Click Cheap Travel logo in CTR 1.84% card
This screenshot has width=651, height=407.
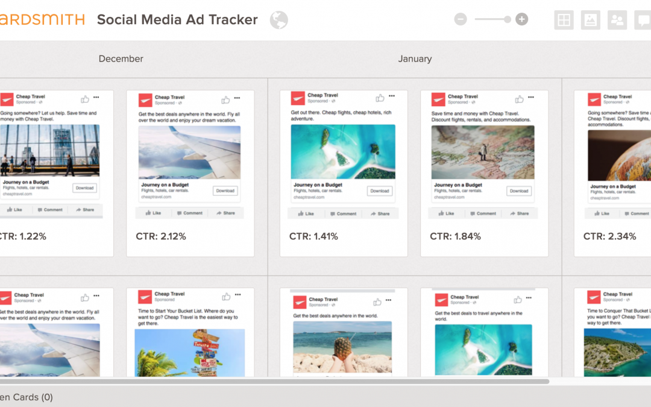coord(438,99)
